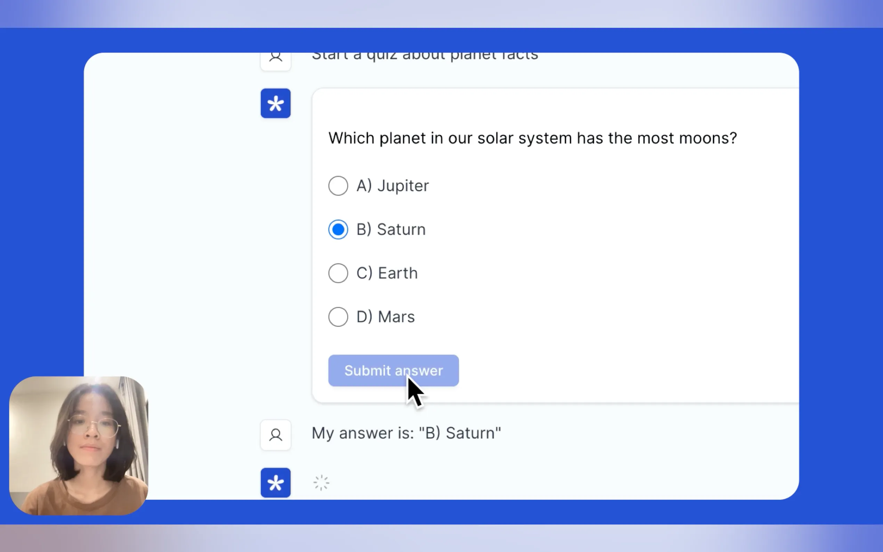The width and height of the screenshot is (883, 552).
Task: Click the "A) Jupiter" option label
Action: click(x=393, y=186)
